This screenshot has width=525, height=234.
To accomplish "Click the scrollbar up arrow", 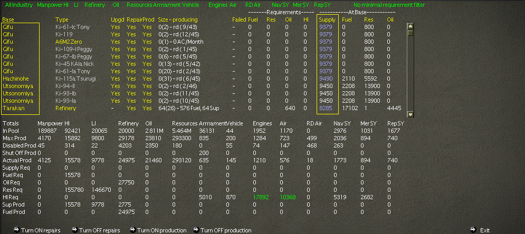I will point(410,26).
